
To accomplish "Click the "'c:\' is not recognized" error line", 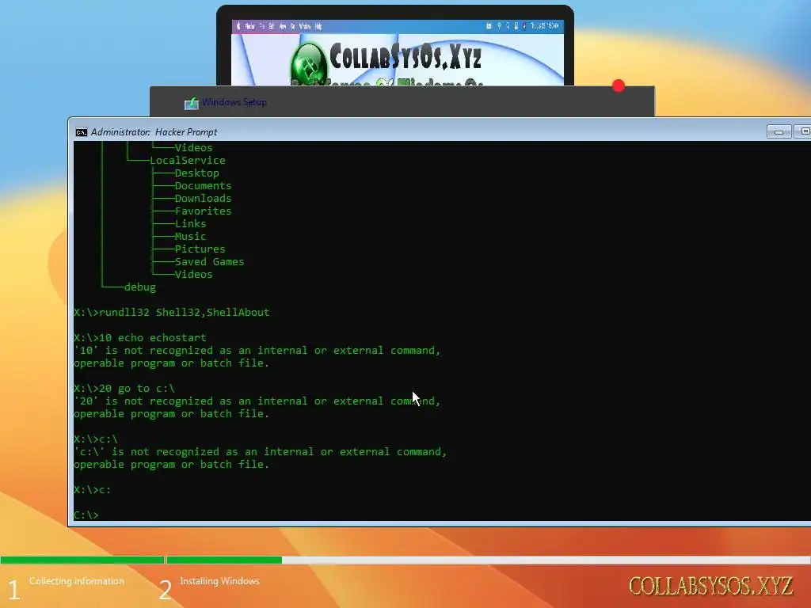I will point(260,452).
